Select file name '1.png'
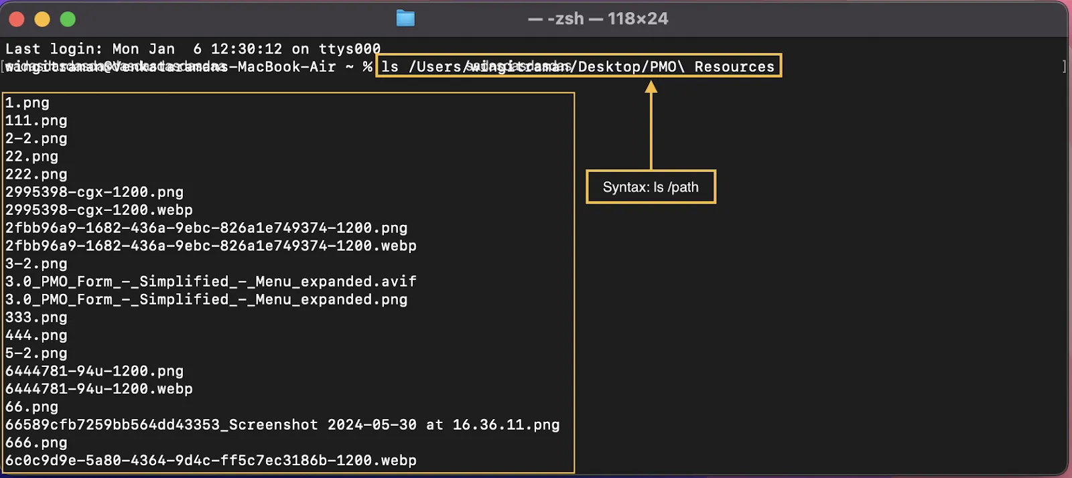The height and width of the screenshot is (478, 1072). tap(27, 103)
